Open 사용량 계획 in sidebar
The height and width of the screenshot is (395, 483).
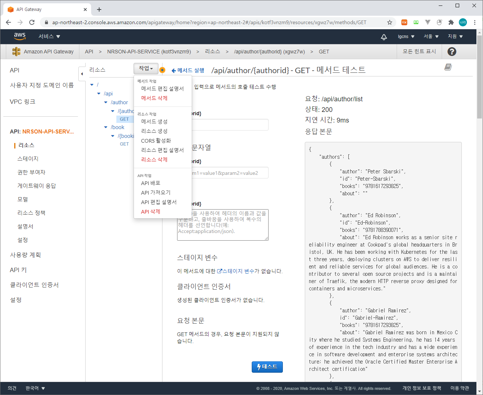25,255
